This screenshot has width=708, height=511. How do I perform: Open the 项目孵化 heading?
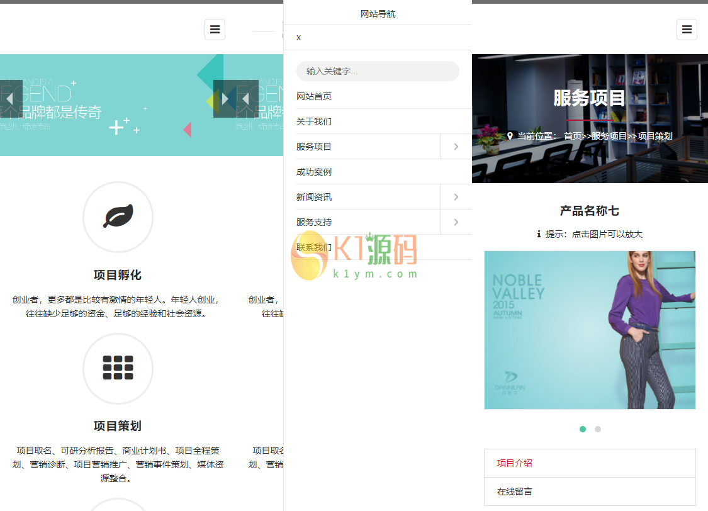[x=118, y=275]
